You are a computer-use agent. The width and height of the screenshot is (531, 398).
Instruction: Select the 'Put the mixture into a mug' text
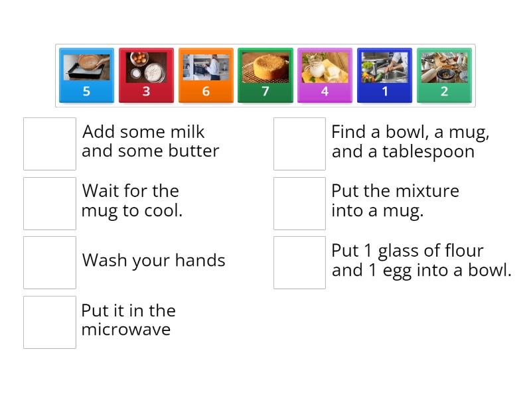(395, 200)
